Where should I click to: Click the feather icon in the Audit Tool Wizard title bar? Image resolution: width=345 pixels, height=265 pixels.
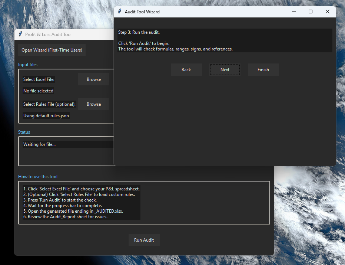120,12
